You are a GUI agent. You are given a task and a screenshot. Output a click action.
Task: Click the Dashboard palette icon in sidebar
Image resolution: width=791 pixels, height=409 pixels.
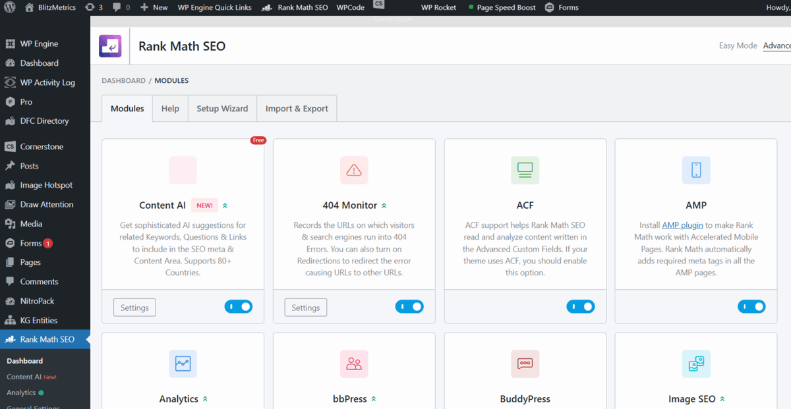[10, 63]
